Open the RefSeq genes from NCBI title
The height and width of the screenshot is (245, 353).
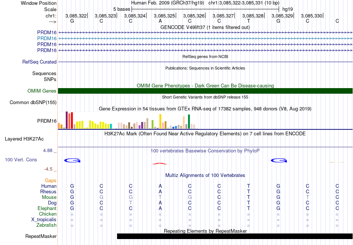[x=205, y=57]
